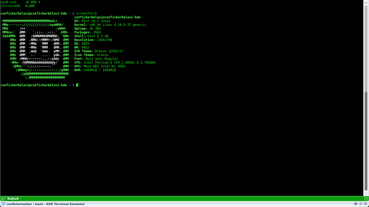Click the 'OS: Mint 18.2 sonya' line
The image size is (369, 207).
pyautogui.click(x=92, y=21)
